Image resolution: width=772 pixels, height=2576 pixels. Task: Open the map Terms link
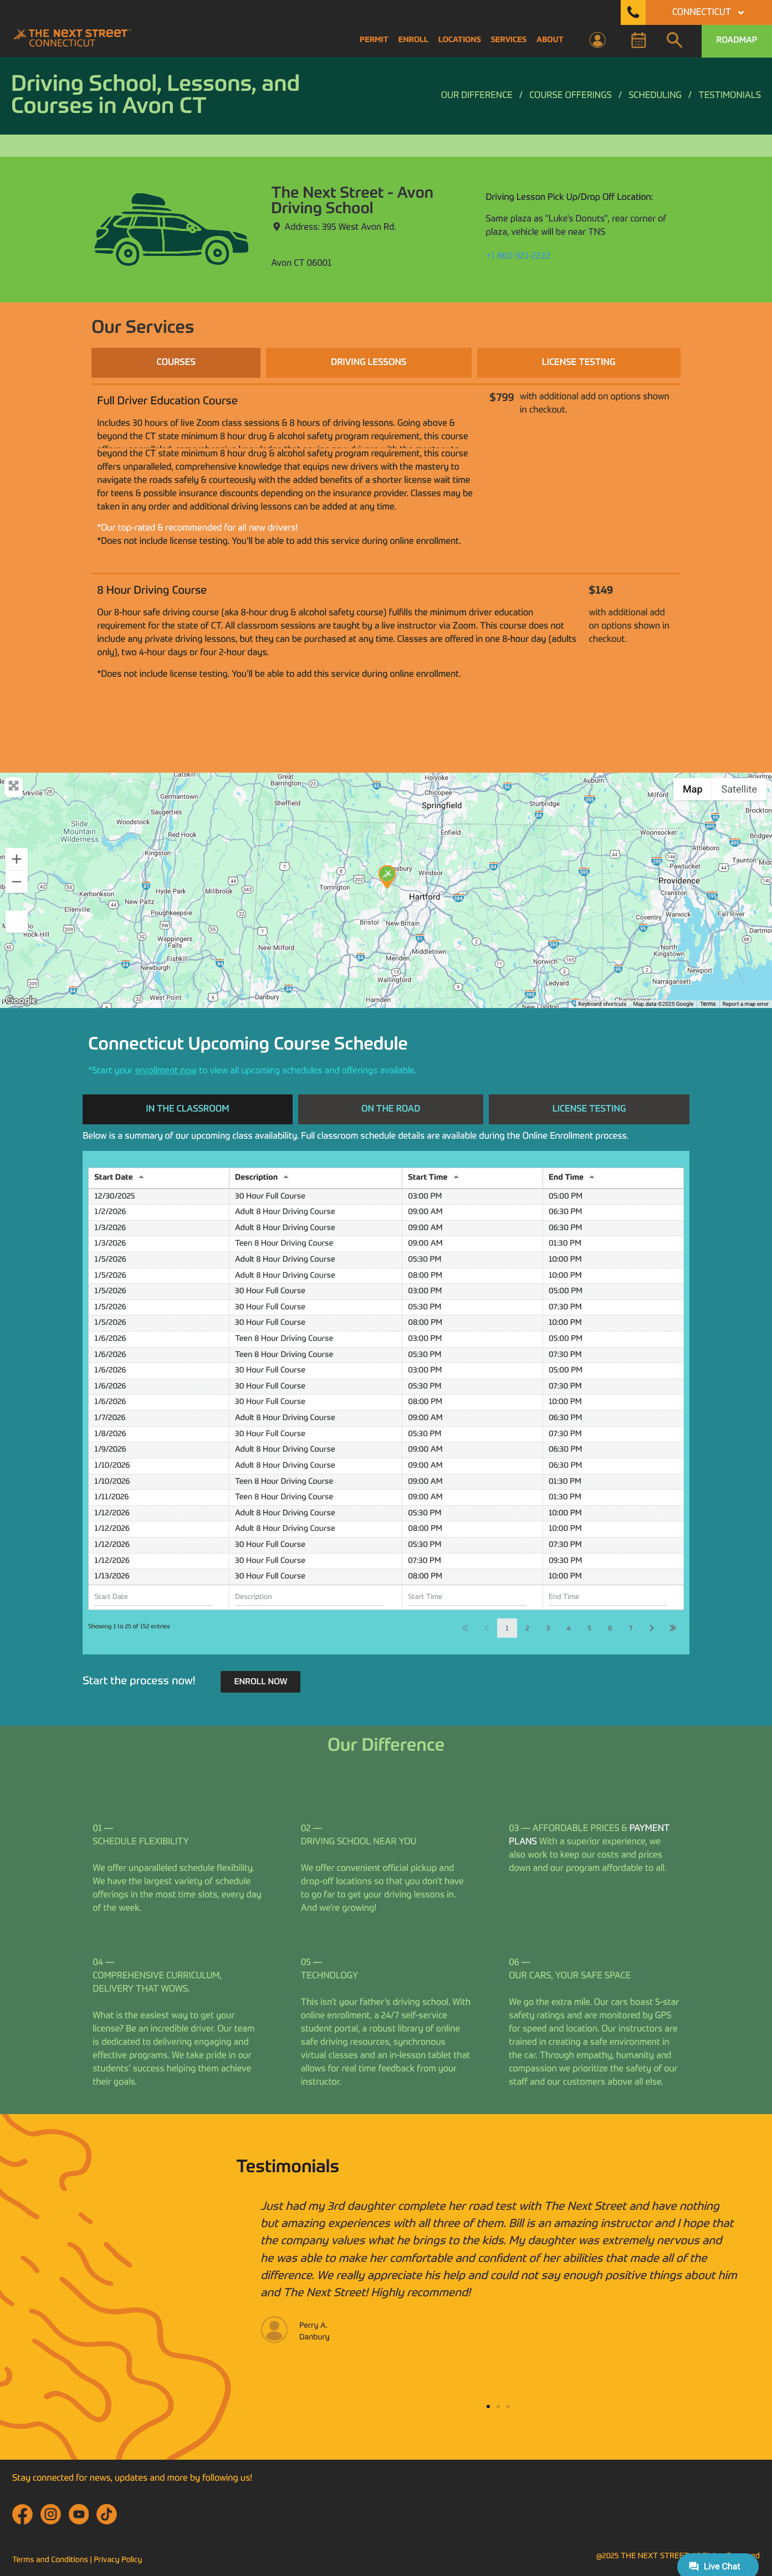click(x=708, y=1003)
